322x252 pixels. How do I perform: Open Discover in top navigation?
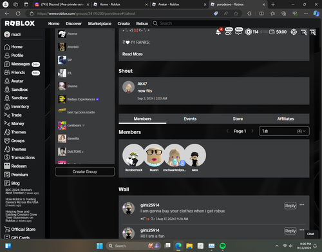[x=73, y=24]
